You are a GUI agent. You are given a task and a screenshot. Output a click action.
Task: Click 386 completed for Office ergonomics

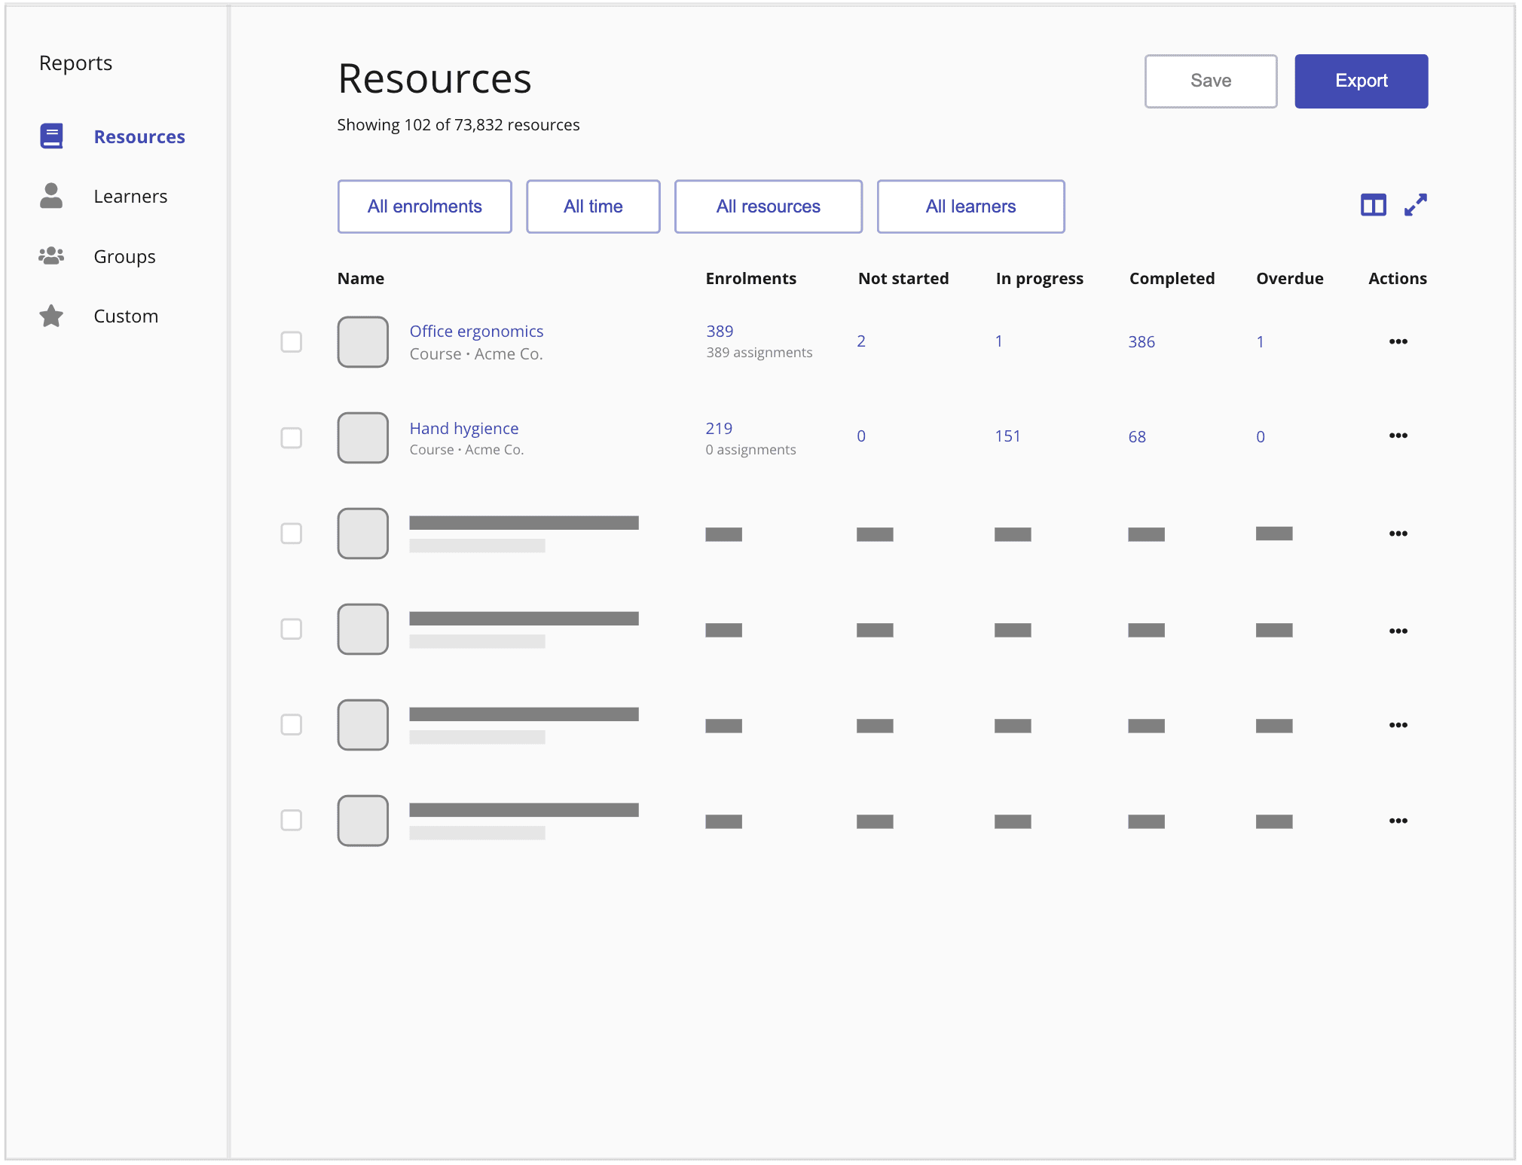pos(1141,341)
